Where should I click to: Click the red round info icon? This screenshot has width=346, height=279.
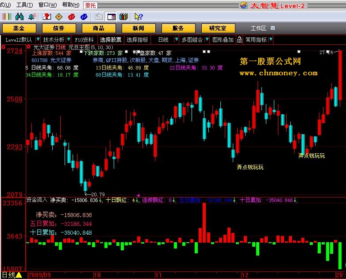(x=72, y=16)
